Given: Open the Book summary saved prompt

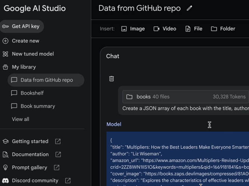Looking at the screenshot, I should point(38,106).
